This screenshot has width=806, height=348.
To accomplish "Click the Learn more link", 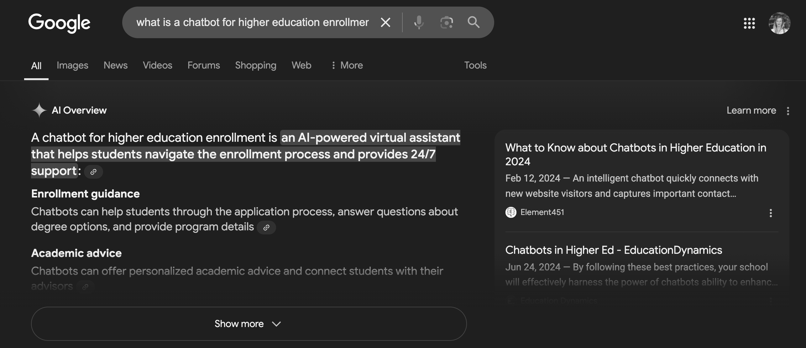I will coord(751,110).
